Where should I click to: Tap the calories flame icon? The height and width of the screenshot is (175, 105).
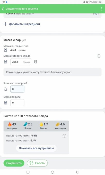tap(10, 124)
